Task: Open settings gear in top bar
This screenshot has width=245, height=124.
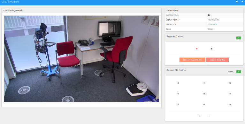Action: [x=237, y=2]
